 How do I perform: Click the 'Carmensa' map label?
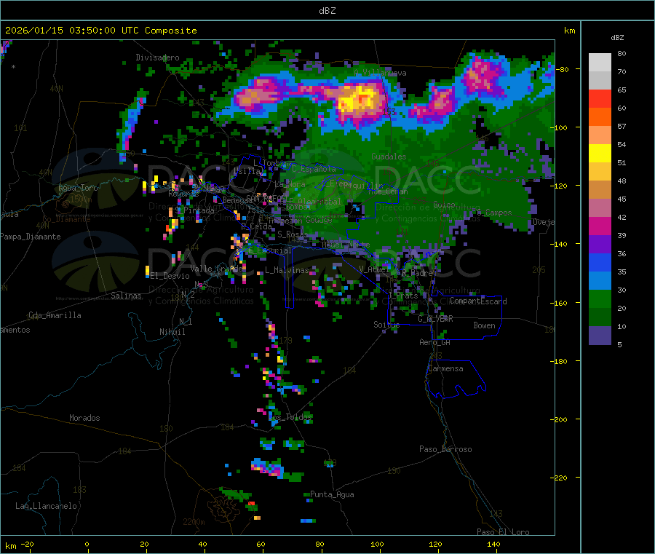pyautogui.click(x=445, y=369)
